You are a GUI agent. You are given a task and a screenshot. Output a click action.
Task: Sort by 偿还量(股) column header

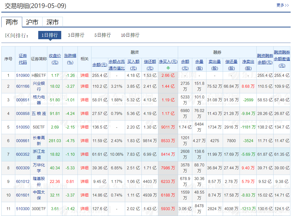tap(232, 65)
